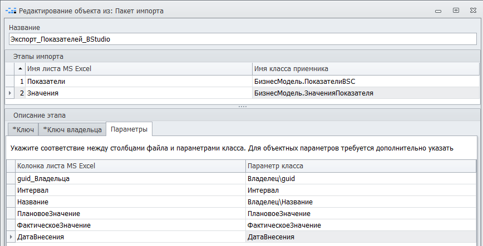Click the splitter dots between the panels
Image resolution: width=483 pixels, height=246 pixels.
(241, 106)
